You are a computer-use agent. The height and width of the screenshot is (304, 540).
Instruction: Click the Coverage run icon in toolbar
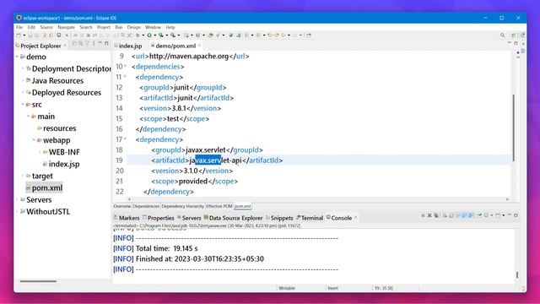click(x=161, y=35)
